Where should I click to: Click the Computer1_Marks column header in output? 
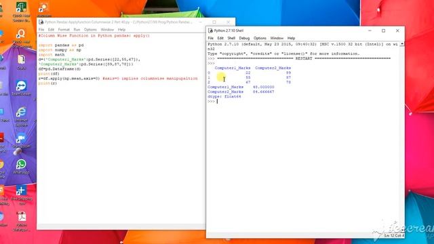click(233, 68)
